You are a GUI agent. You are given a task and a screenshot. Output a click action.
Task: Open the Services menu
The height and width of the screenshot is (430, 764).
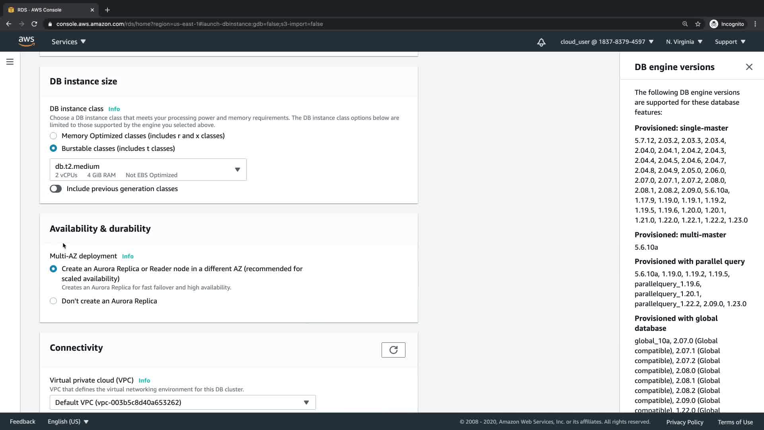coord(68,42)
